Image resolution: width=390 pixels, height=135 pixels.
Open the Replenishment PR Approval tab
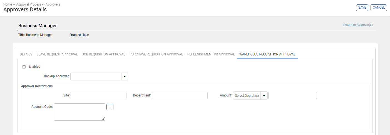[x=211, y=54]
